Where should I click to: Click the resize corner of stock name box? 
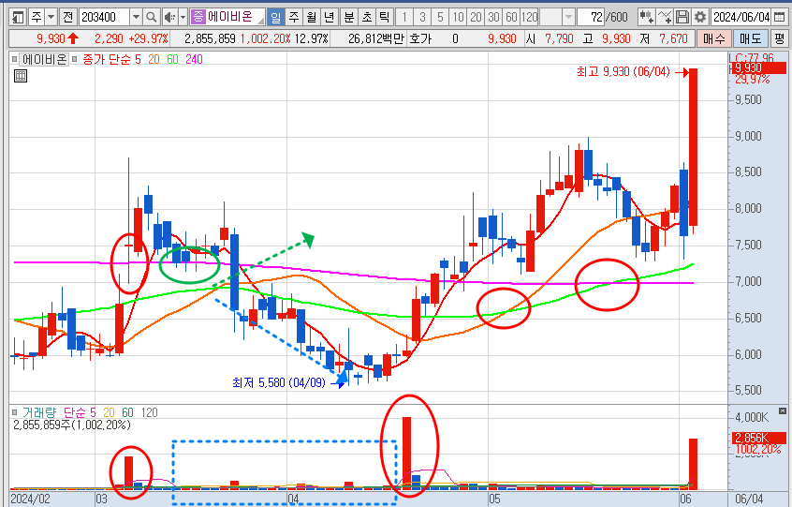click(x=260, y=21)
